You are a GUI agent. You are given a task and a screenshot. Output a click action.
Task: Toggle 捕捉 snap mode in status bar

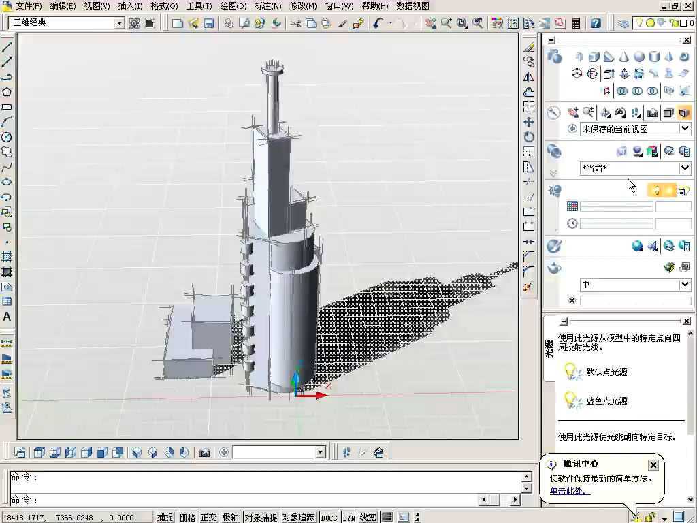(x=165, y=518)
